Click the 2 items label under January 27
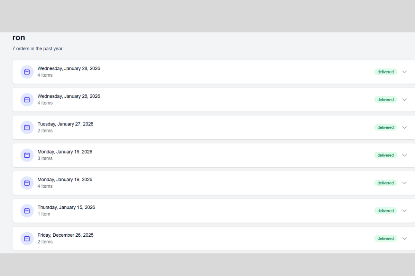Screen dimensions: 415x276 [45, 130]
